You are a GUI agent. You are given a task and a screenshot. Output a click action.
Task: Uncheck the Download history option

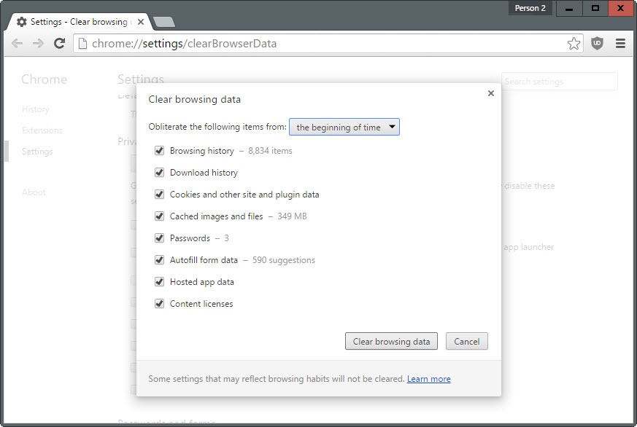(x=159, y=173)
